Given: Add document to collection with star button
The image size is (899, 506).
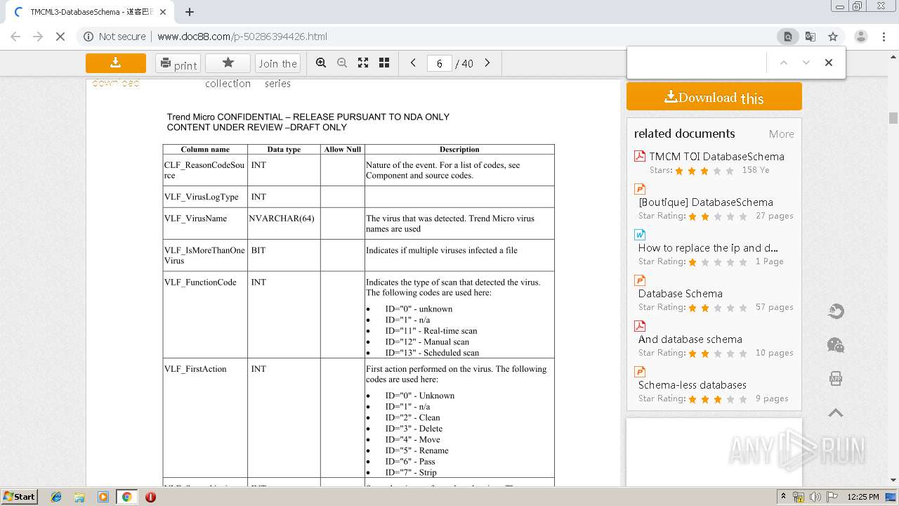Looking at the screenshot, I should (x=228, y=63).
